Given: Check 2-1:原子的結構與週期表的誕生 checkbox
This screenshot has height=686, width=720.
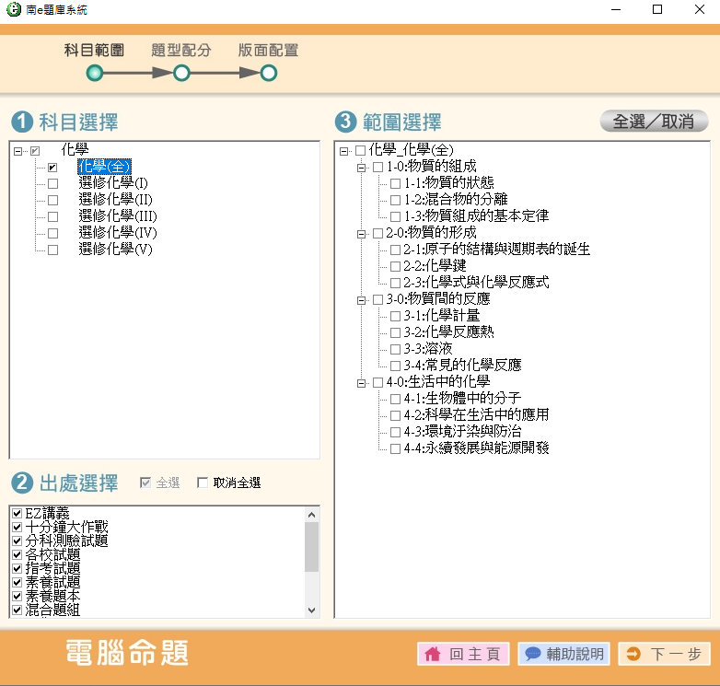Looking at the screenshot, I should [x=395, y=250].
